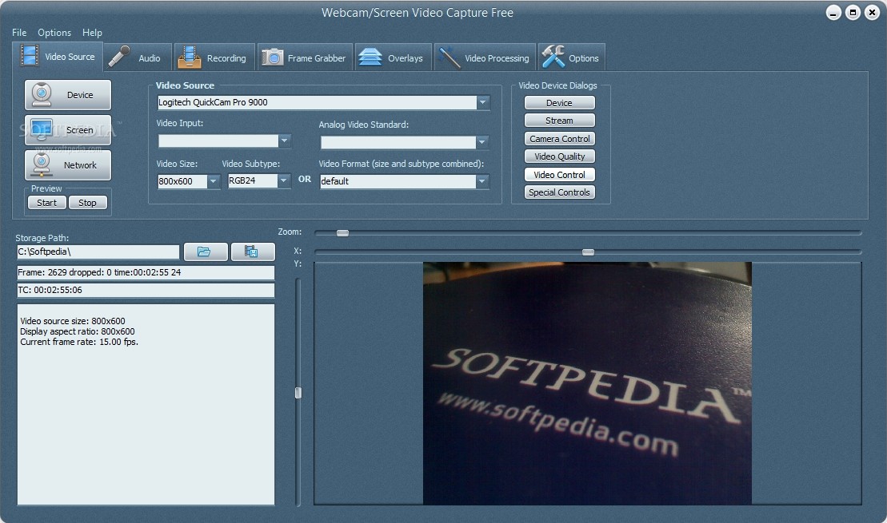Click the Zoom slider handle
This screenshot has height=523, width=887.
pos(343,232)
